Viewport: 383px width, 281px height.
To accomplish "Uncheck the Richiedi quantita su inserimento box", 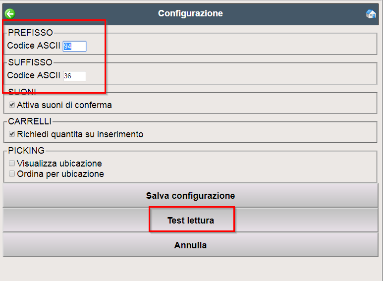I will pos(12,134).
